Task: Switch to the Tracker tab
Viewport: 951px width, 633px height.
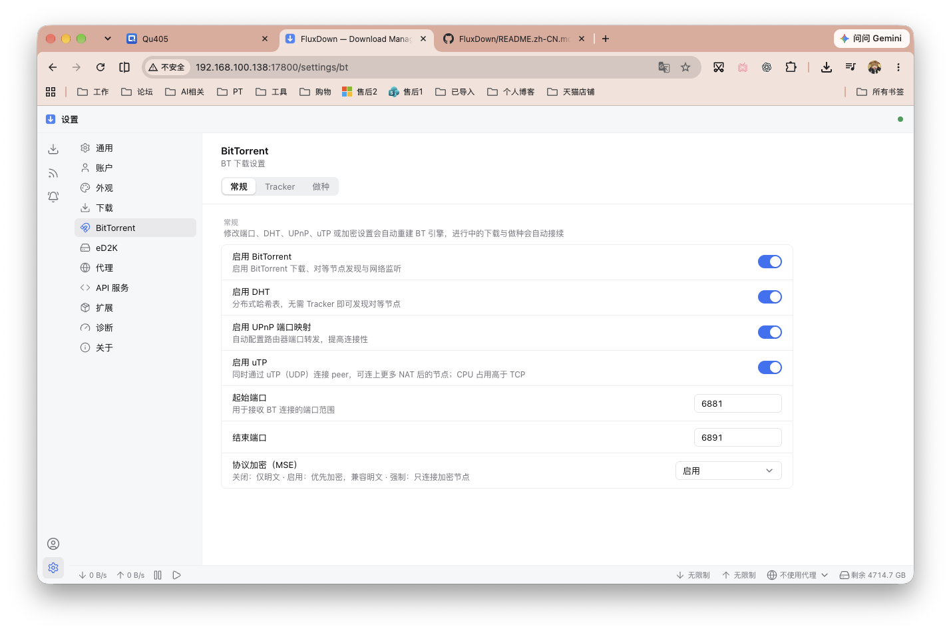Action: (x=280, y=187)
